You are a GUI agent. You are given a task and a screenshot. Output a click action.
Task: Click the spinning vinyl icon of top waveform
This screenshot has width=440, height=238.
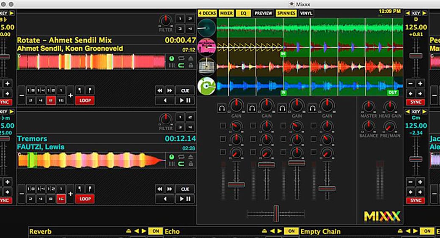(207, 28)
